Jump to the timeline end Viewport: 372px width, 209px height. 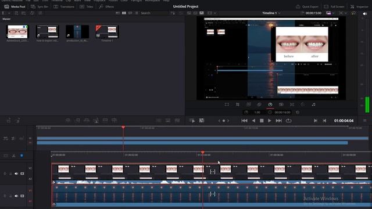pos(279,121)
